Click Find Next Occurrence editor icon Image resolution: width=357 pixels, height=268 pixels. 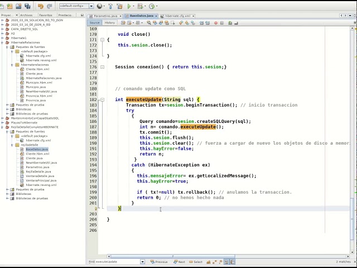point(161,23)
